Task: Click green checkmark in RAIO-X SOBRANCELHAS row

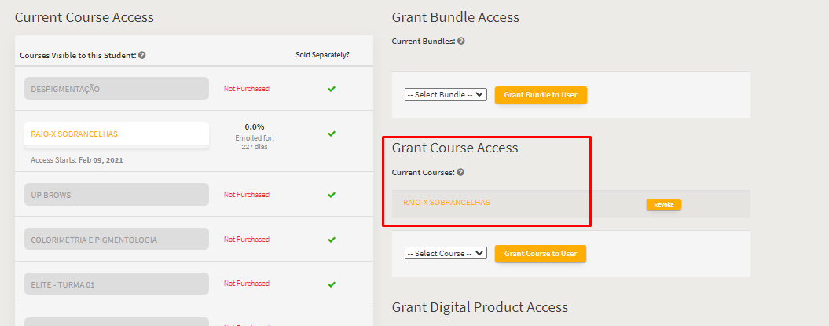Action: 332,134
